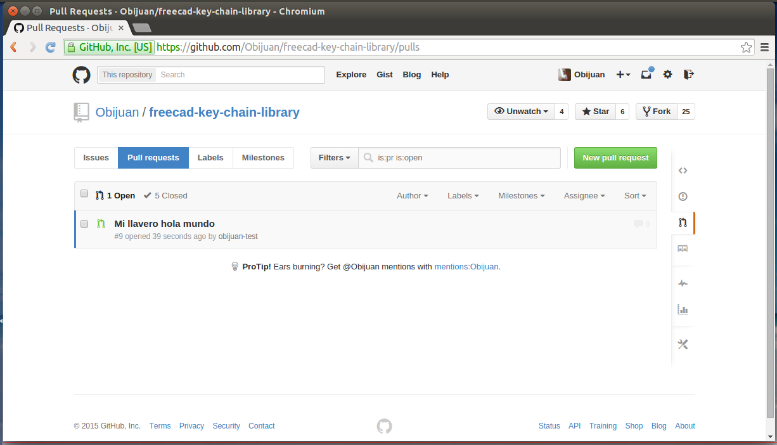The width and height of the screenshot is (777, 445).
Task: Switch to the Issues tab
Action: click(x=96, y=158)
